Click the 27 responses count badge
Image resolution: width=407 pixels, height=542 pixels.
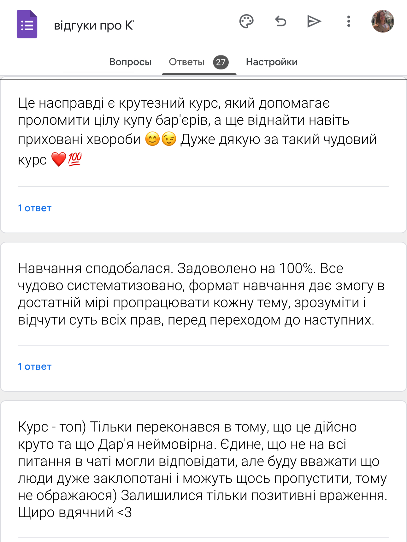point(221,62)
